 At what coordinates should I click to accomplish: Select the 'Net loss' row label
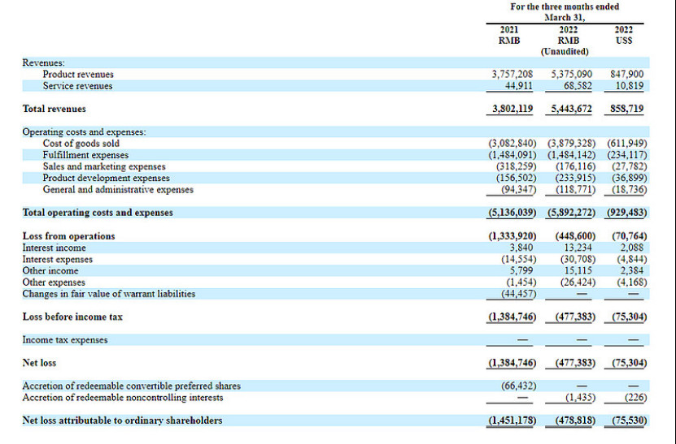point(39,363)
